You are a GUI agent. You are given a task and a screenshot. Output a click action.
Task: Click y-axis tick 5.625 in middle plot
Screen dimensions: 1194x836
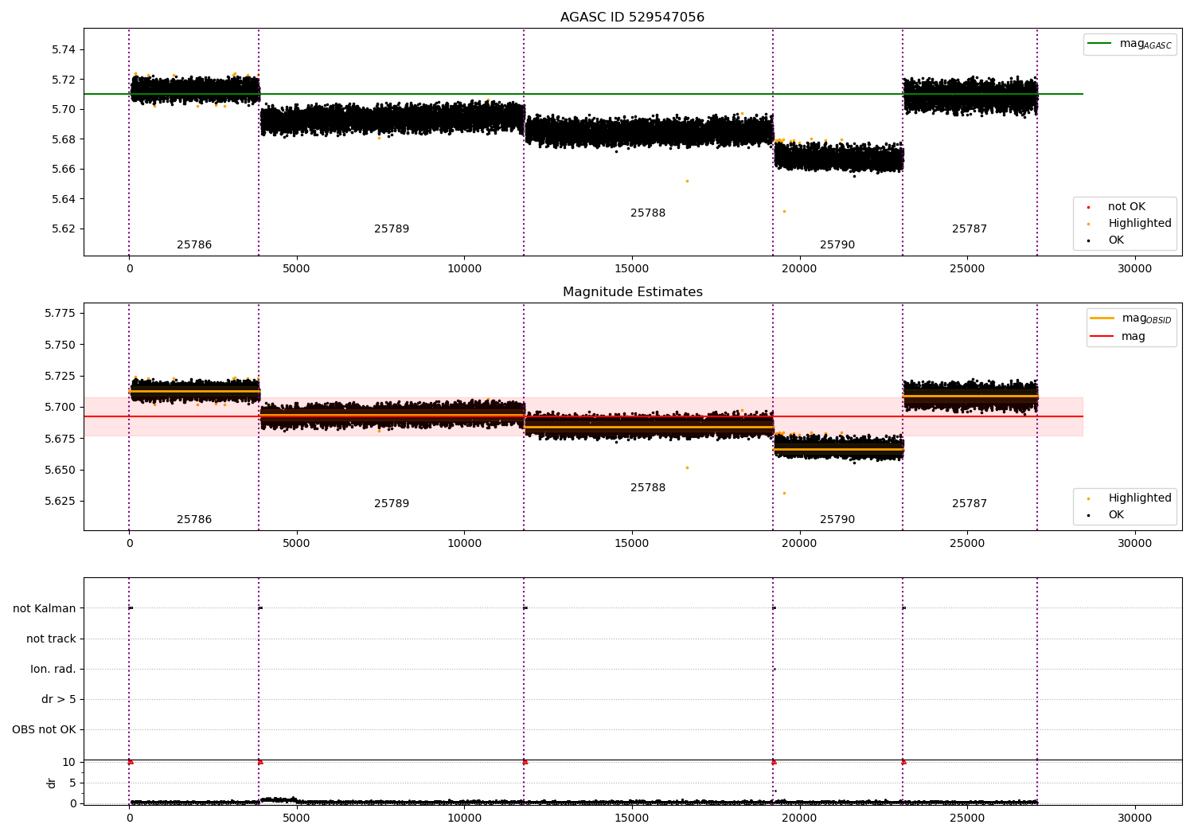coord(60,501)
